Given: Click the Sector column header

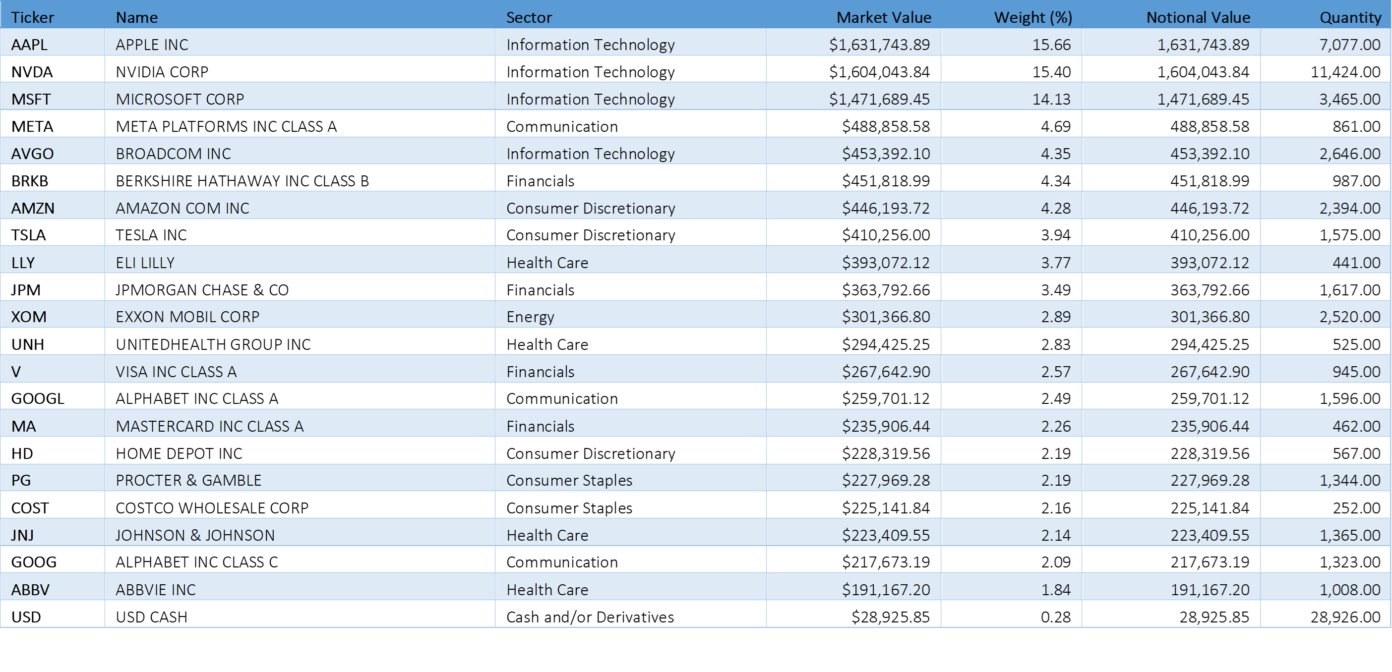Looking at the screenshot, I should pos(529,17).
